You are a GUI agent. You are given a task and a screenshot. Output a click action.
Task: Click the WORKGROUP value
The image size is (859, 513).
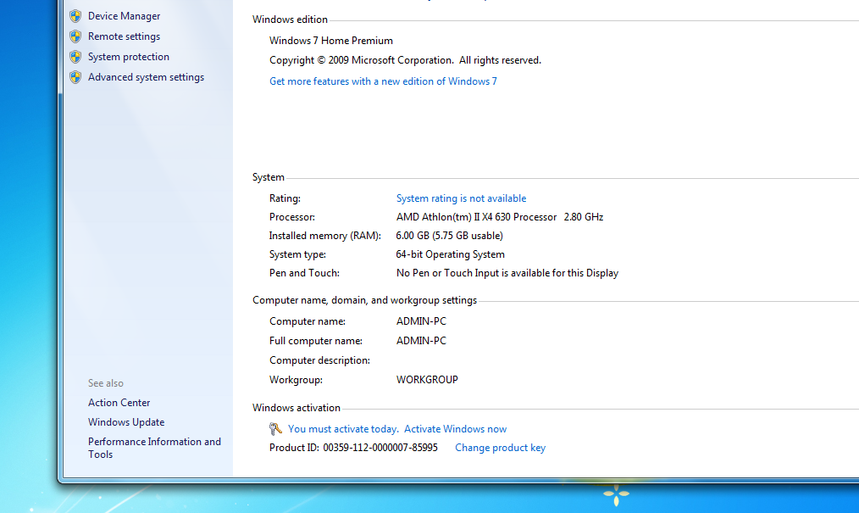click(427, 380)
